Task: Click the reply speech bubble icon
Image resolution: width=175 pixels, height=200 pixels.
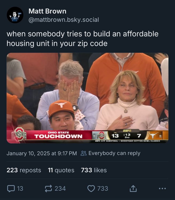Action: tap(11, 189)
